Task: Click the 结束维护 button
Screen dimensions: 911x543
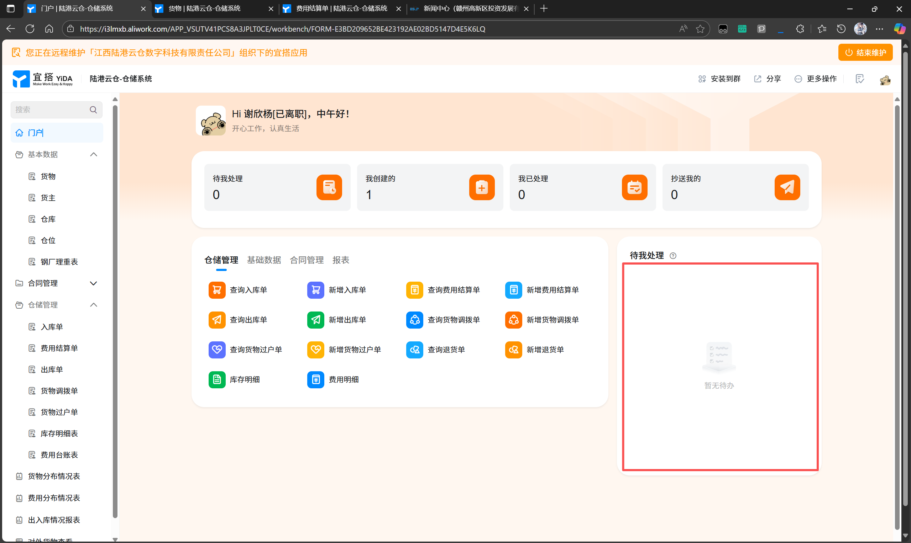Action: pyautogui.click(x=865, y=53)
